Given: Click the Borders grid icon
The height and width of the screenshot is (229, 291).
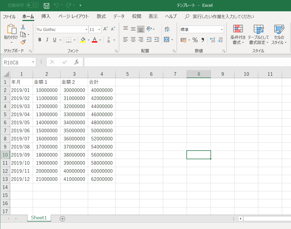Looking at the screenshot, I should 69,40.
